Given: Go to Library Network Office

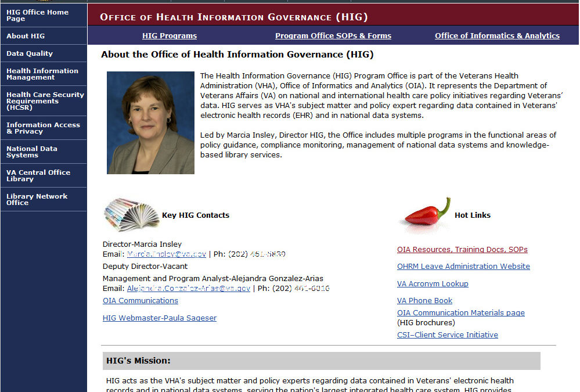Looking at the screenshot, I should 37,199.
